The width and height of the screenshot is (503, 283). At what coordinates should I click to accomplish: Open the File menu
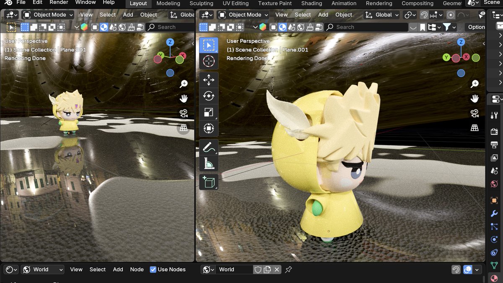tap(21, 3)
